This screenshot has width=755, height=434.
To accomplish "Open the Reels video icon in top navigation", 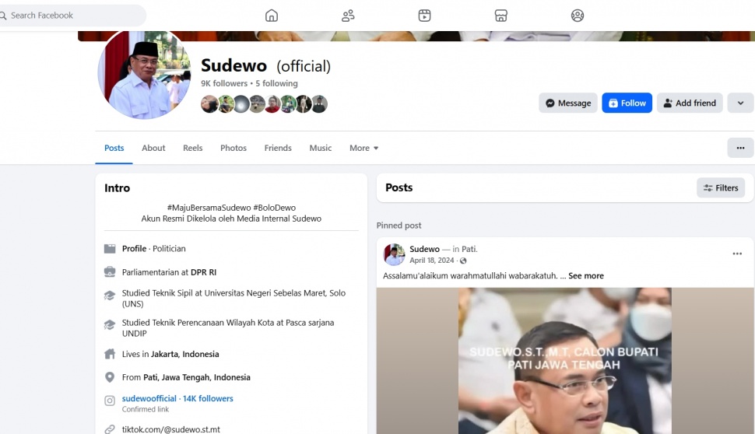I will click(424, 16).
